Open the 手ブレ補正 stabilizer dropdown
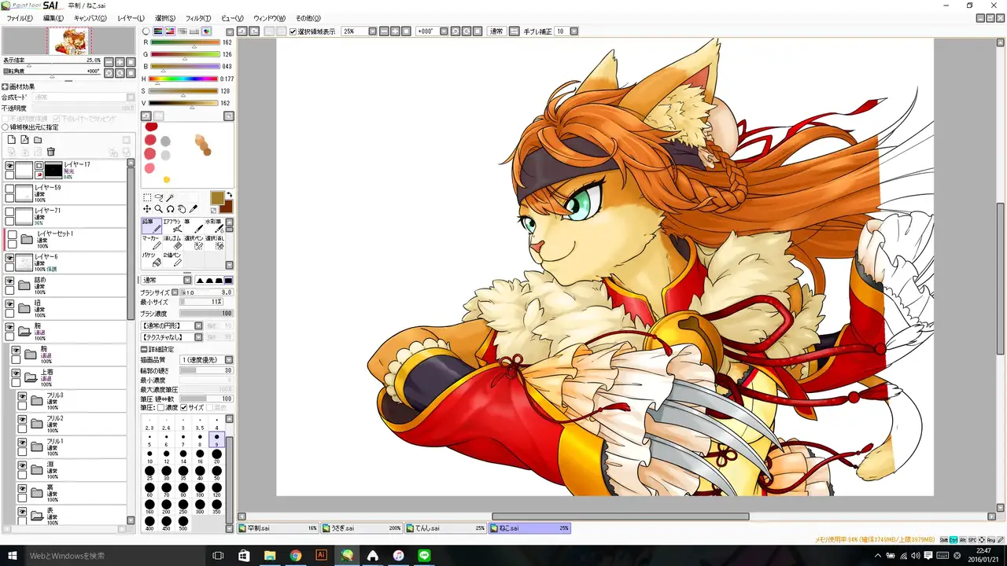 [x=574, y=31]
